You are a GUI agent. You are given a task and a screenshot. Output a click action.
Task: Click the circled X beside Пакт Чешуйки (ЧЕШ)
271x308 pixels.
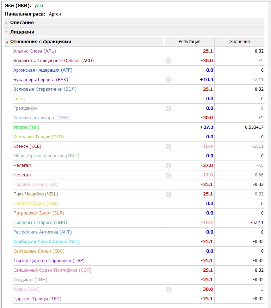168,194
